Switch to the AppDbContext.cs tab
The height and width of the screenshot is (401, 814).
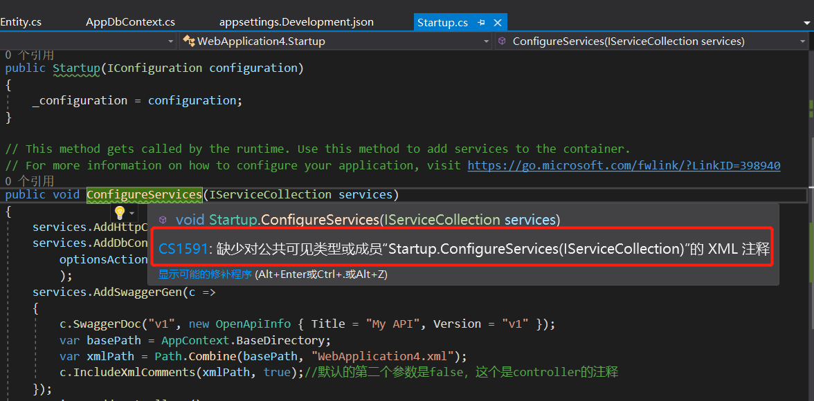coord(130,22)
